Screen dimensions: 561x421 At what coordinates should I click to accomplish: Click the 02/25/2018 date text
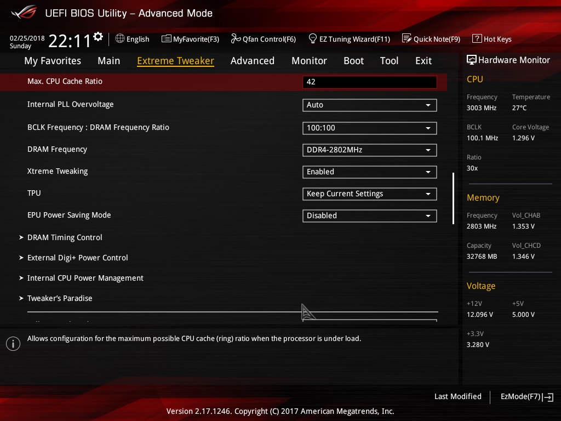click(x=27, y=38)
